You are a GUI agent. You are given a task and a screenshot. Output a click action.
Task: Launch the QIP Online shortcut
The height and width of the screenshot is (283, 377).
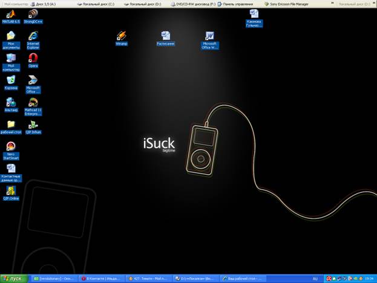11,193
